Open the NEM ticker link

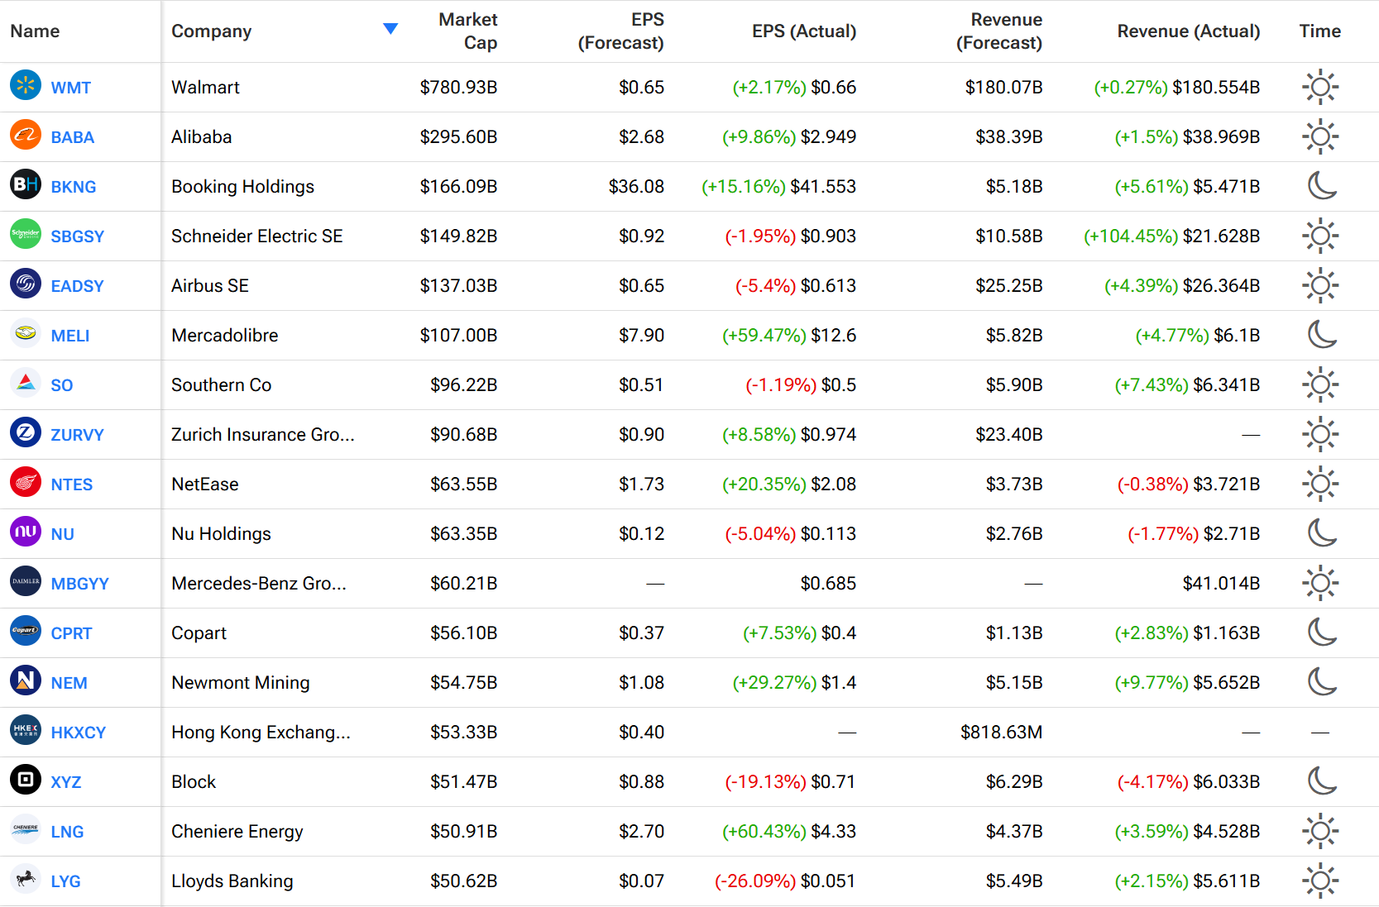click(69, 683)
